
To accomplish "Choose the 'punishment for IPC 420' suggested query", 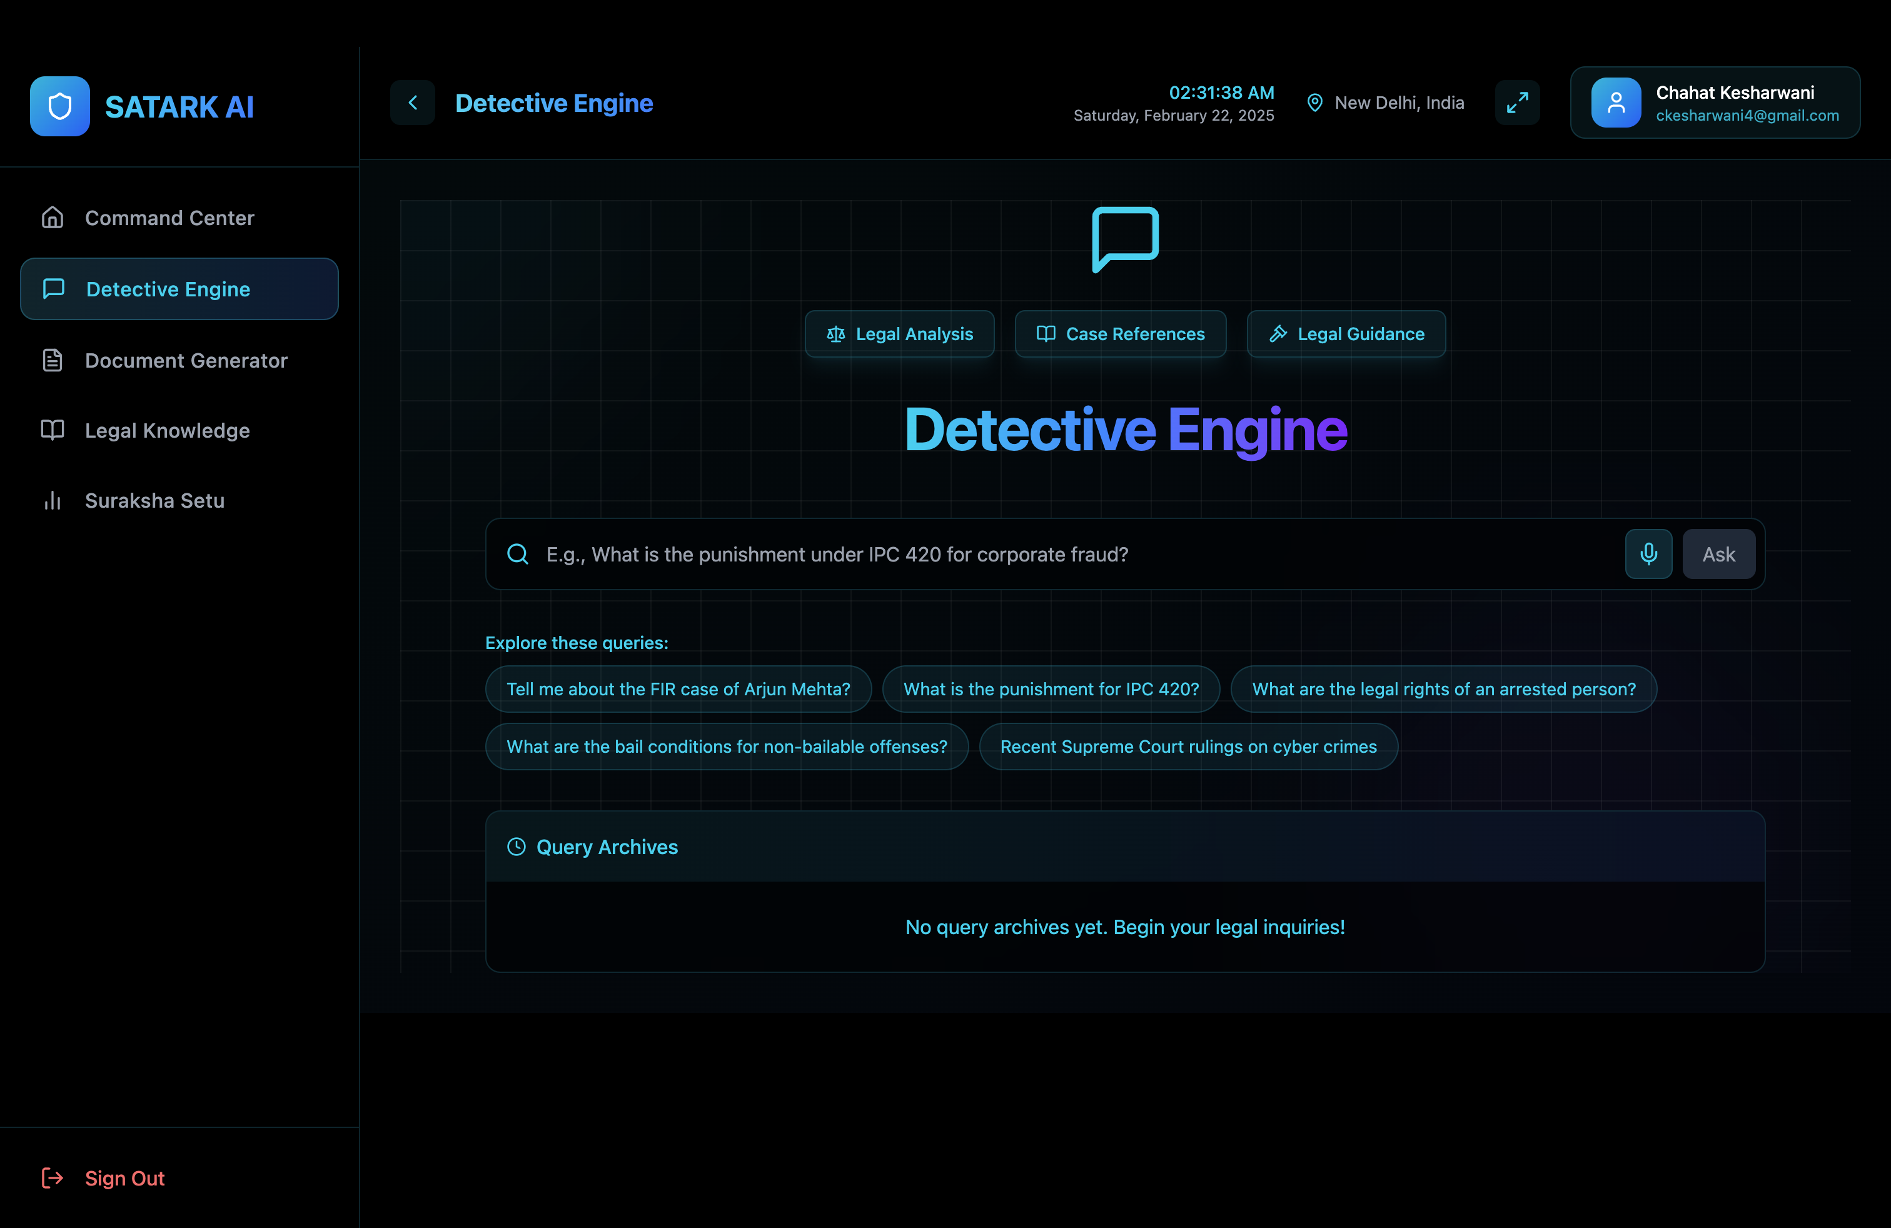I will click(x=1051, y=688).
